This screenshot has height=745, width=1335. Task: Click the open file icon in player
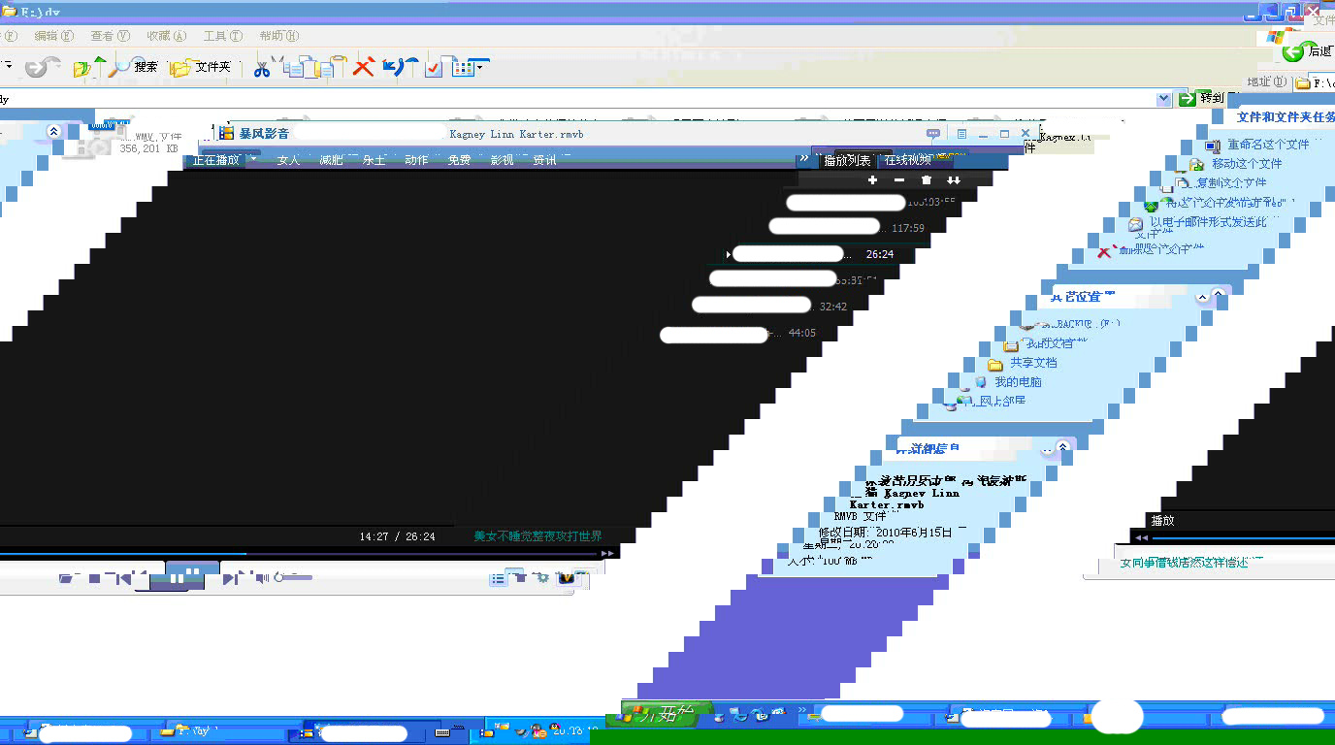tap(65, 579)
